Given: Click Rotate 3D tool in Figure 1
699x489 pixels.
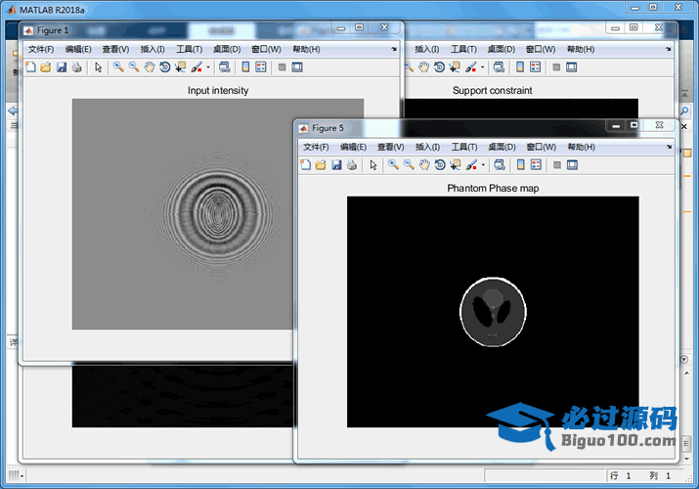Looking at the screenshot, I should tap(165, 67).
